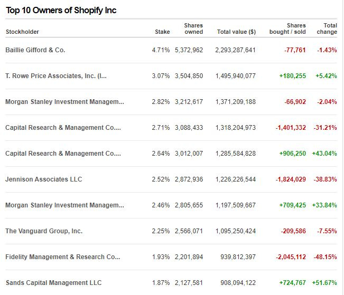Open Fidelity Management & Research Co stockholder
Image resolution: width=344 pixels, height=295 pixels.
click(63, 257)
